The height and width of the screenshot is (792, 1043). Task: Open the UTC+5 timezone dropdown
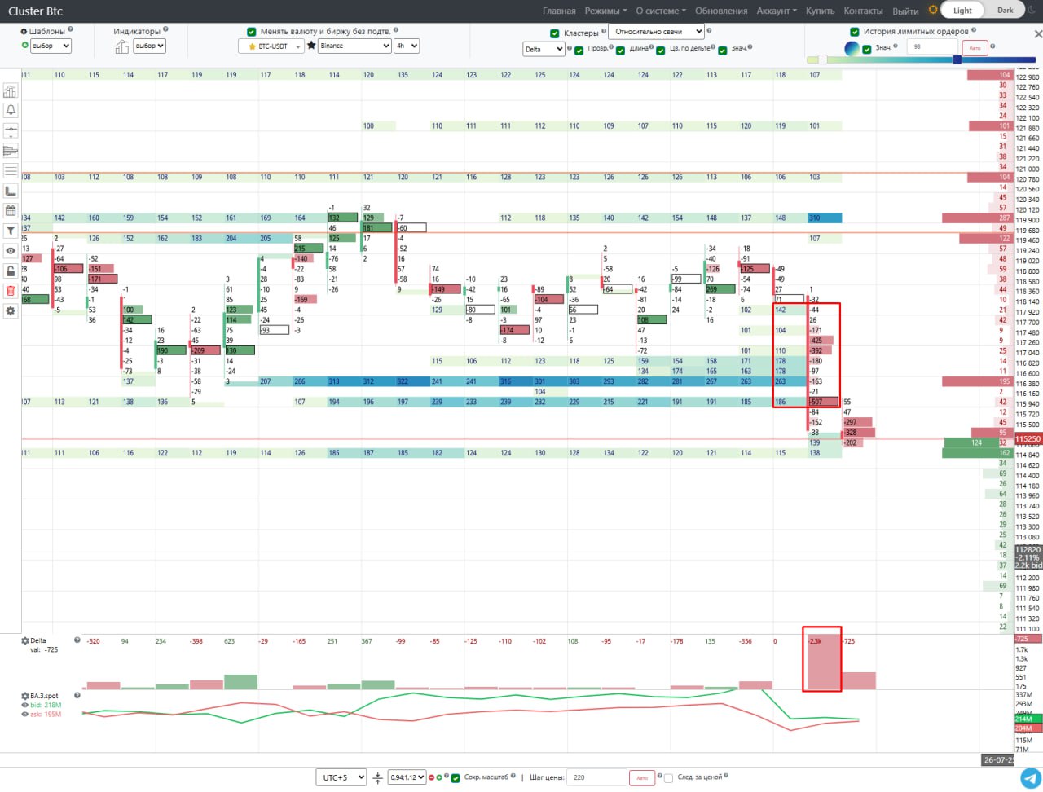pos(341,777)
